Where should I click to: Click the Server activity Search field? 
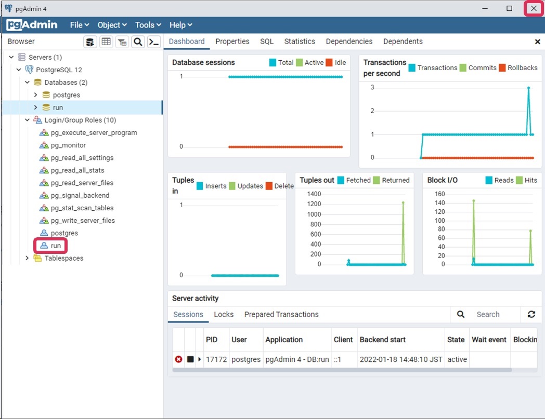pyautogui.click(x=496, y=314)
